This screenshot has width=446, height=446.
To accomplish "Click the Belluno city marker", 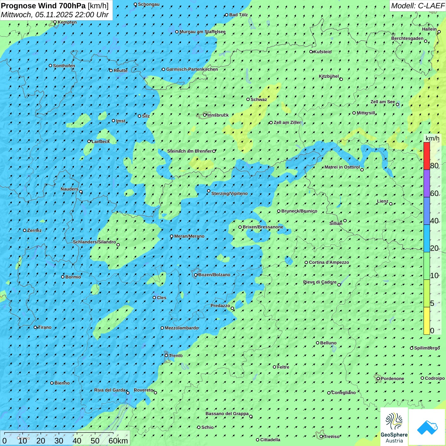I will click(x=318, y=343).
